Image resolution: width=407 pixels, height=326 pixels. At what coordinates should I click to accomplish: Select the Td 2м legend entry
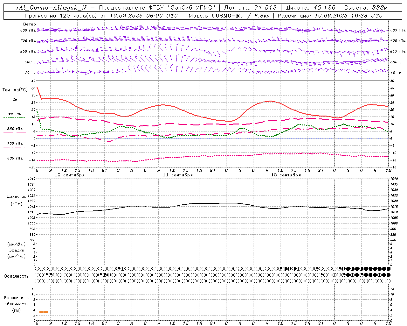pyautogui.click(x=15, y=114)
